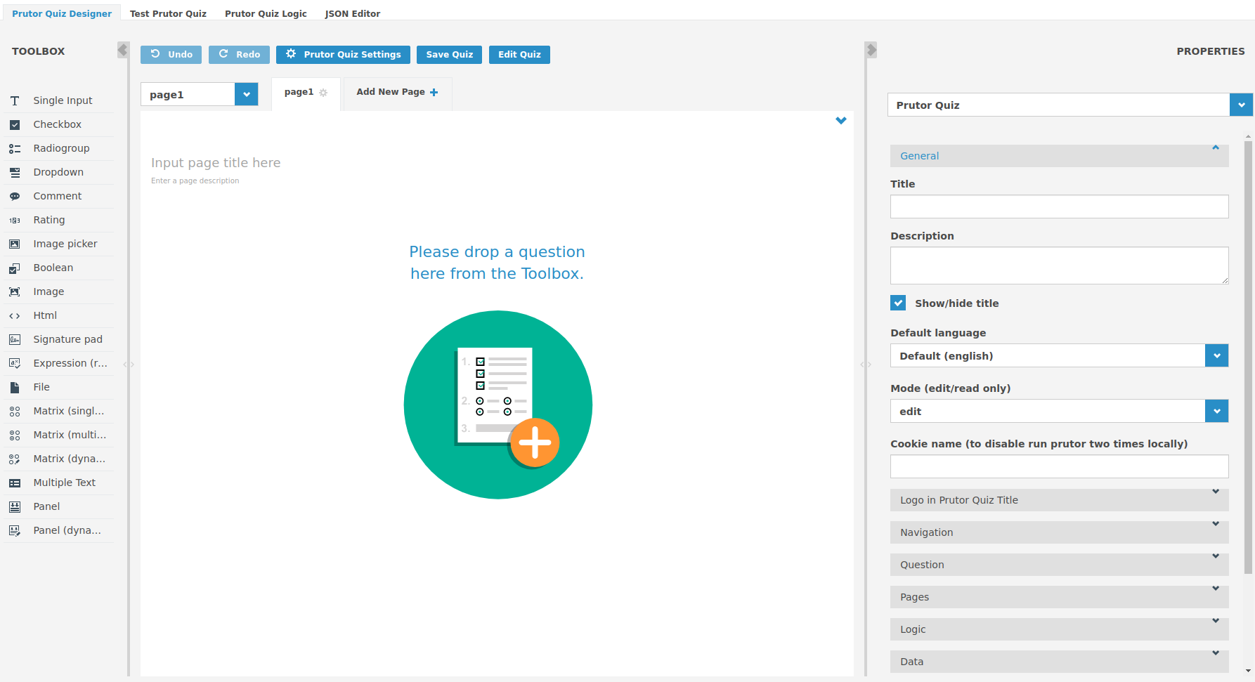Open the Mode edit/read only dropdown
This screenshot has width=1255, height=682.
(x=1216, y=411)
